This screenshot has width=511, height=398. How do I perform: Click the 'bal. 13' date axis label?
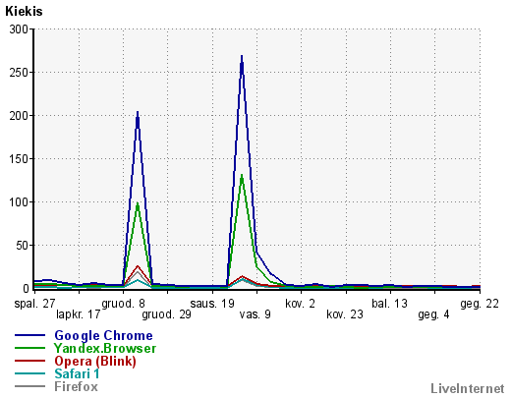(389, 304)
